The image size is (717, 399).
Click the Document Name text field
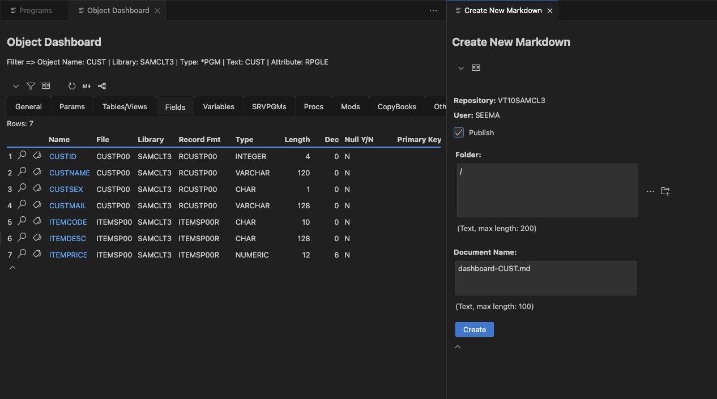pyautogui.click(x=545, y=278)
